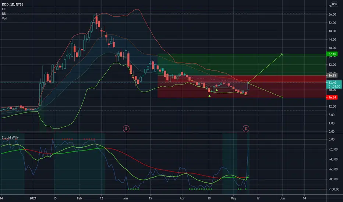
Task: Click the DDD, 1D, NYSE symbol title
Action: (x=13, y=4)
